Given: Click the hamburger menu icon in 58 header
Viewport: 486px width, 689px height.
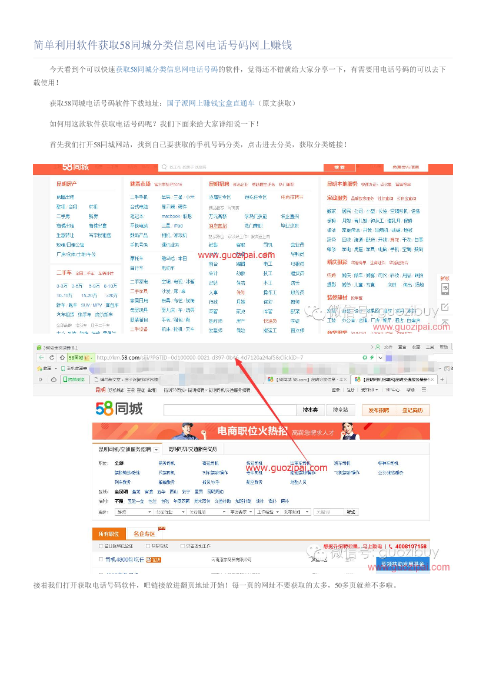Looking at the screenshot, I should [424, 390].
